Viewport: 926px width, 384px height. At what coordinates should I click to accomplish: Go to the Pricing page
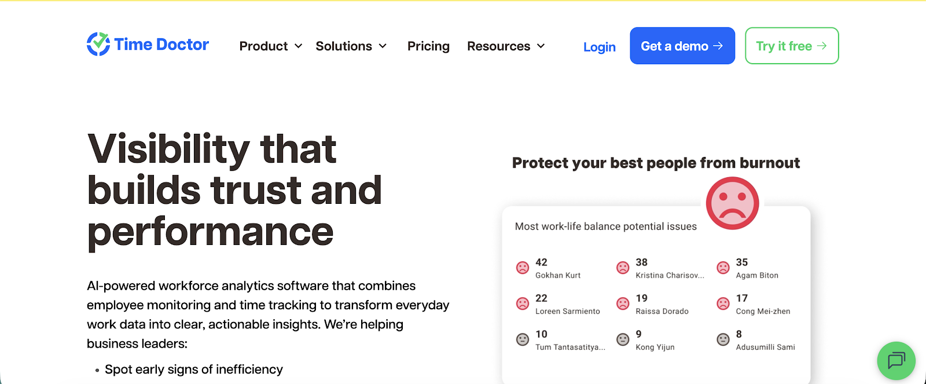428,46
